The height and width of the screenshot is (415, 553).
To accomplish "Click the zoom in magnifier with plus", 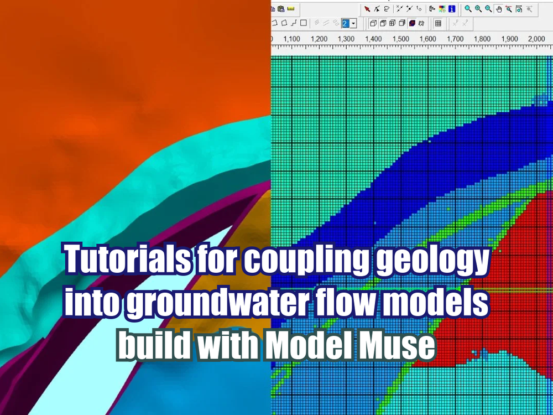I will (478, 9).
